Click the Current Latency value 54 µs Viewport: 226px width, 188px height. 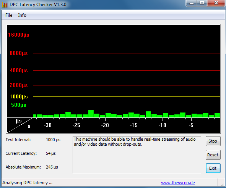[51, 153]
